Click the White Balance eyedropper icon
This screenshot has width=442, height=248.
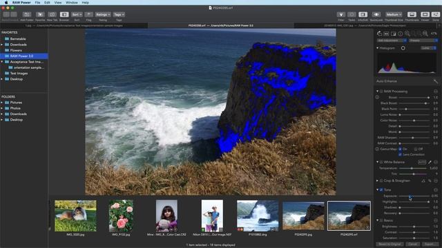(x=430, y=163)
